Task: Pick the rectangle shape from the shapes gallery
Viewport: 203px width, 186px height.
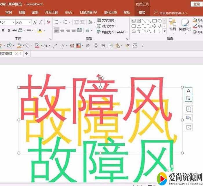Action: (155, 21)
